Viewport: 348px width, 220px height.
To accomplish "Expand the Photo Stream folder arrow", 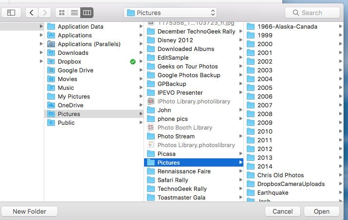I will point(240,136).
